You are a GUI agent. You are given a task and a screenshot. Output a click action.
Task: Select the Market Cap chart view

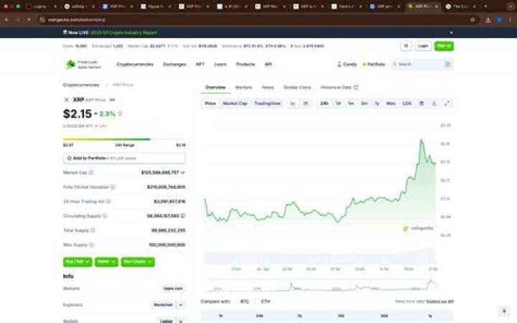point(235,103)
